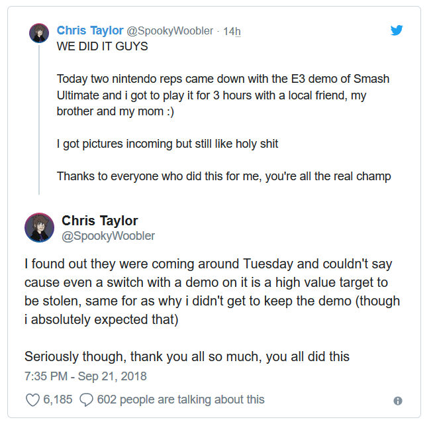The width and height of the screenshot is (433, 430).
Task: Click the large Chris Taylor profile avatar
Action: (x=39, y=227)
